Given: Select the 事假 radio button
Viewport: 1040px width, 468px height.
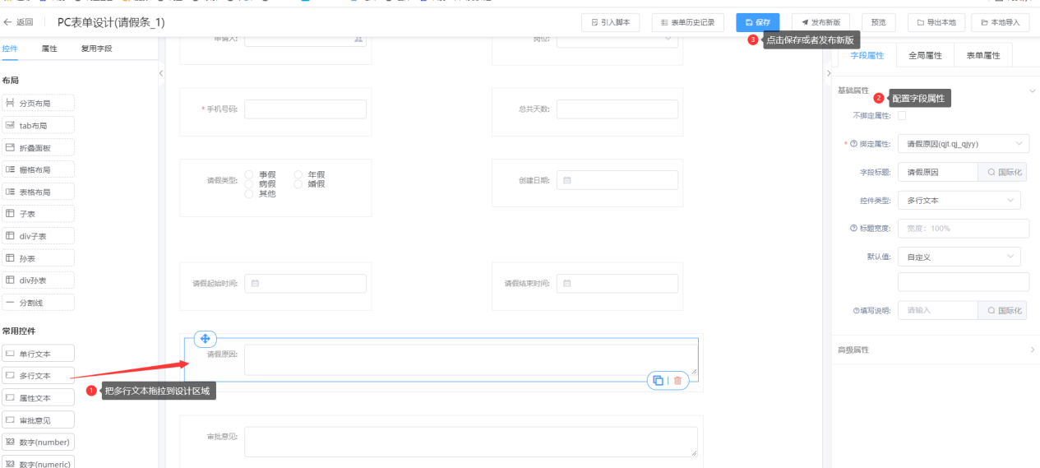Looking at the screenshot, I should coord(249,174).
